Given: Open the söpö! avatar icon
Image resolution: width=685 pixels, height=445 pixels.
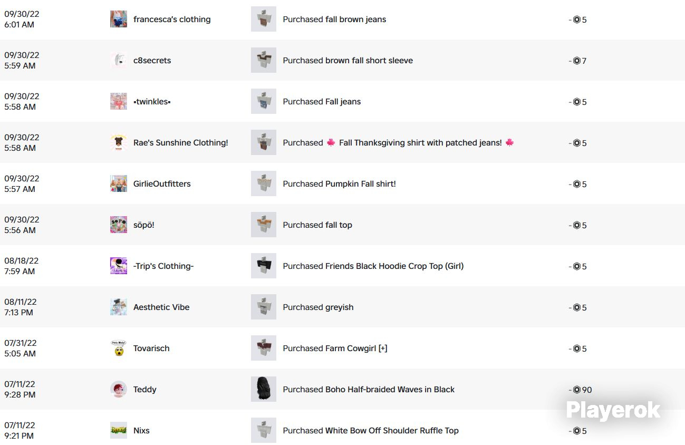Looking at the screenshot, I should [x=119, y=225].
